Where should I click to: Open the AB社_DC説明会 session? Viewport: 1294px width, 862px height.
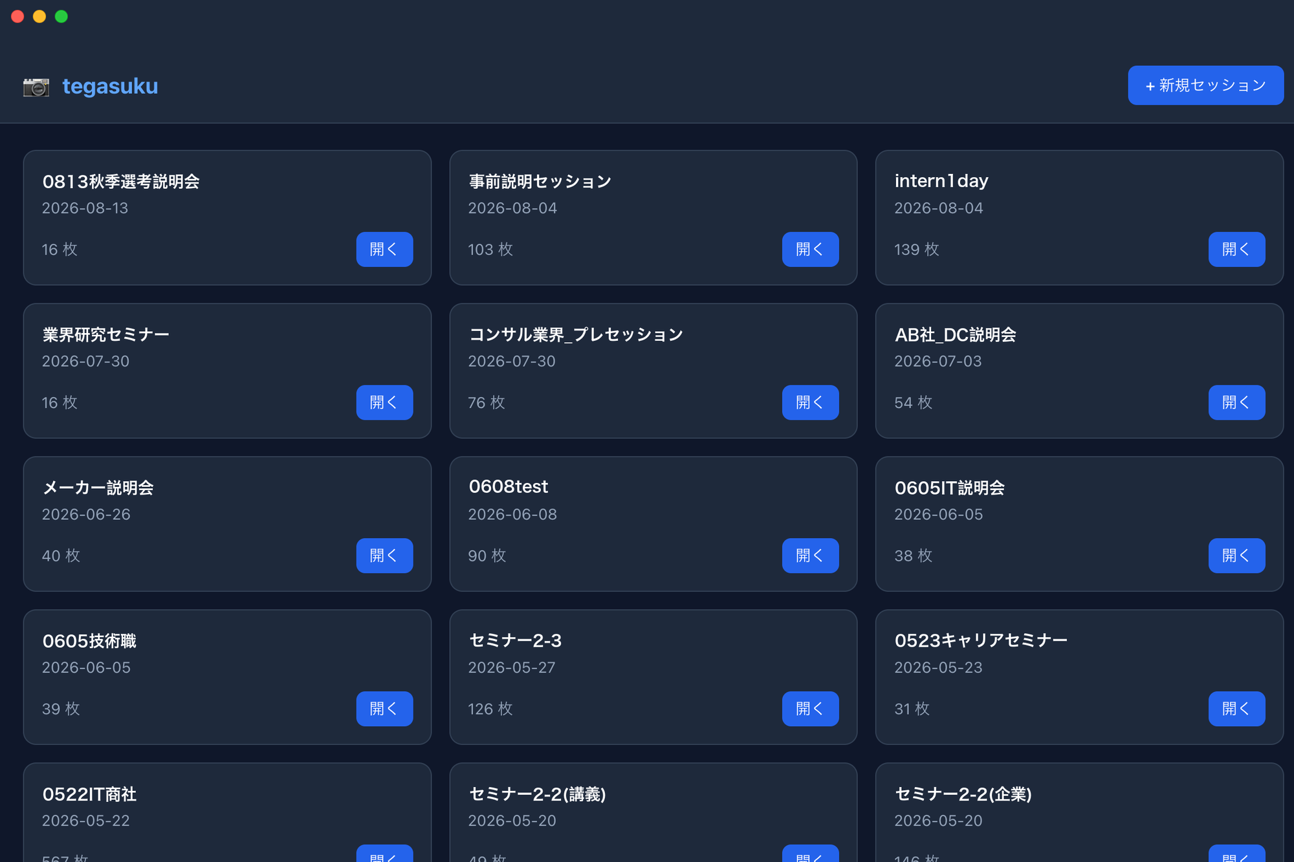1236,402
